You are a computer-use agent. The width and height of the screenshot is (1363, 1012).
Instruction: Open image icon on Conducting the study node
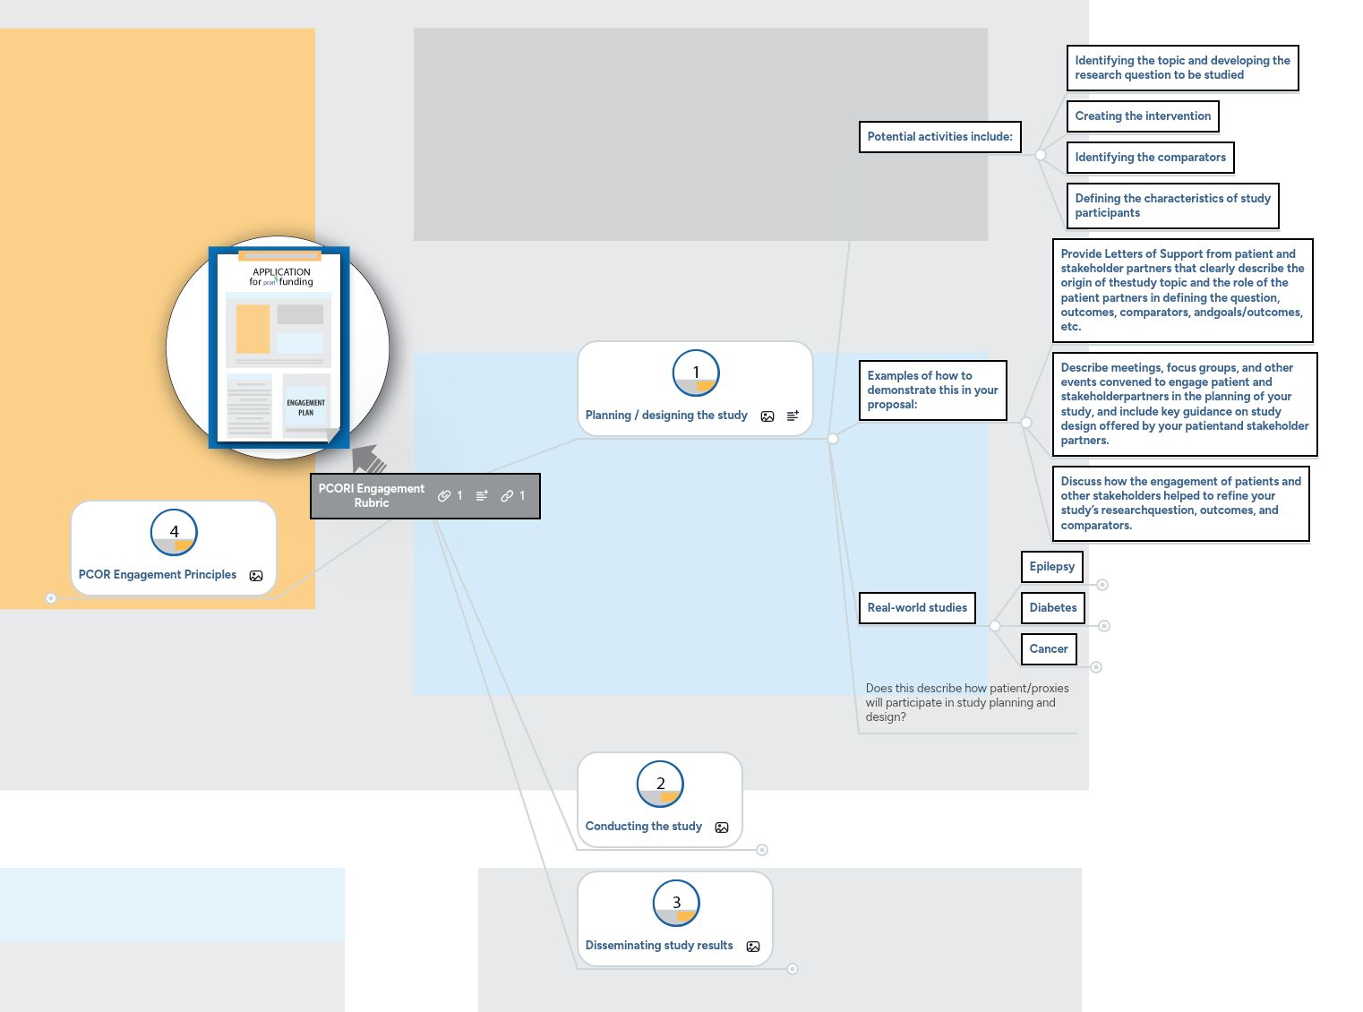click(722, 828)
